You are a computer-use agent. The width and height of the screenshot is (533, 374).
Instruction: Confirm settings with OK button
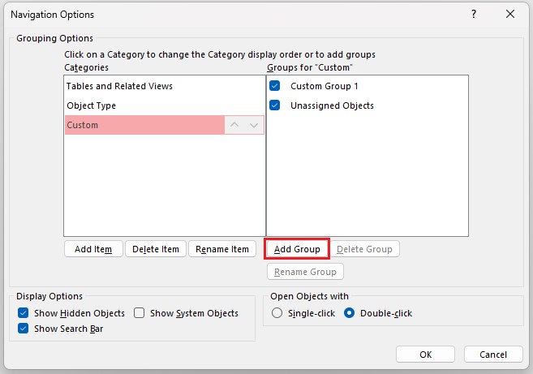425,355
